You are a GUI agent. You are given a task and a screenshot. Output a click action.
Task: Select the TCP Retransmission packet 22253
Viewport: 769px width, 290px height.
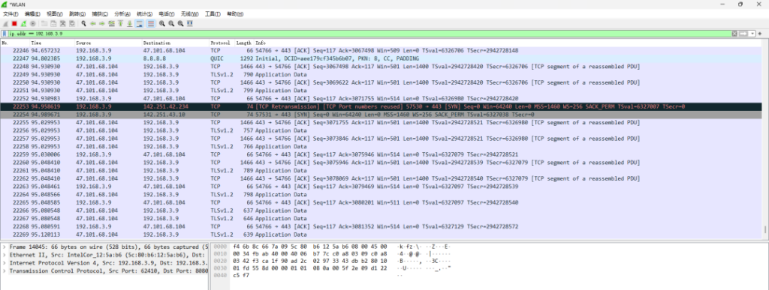(x=381, y=106)
